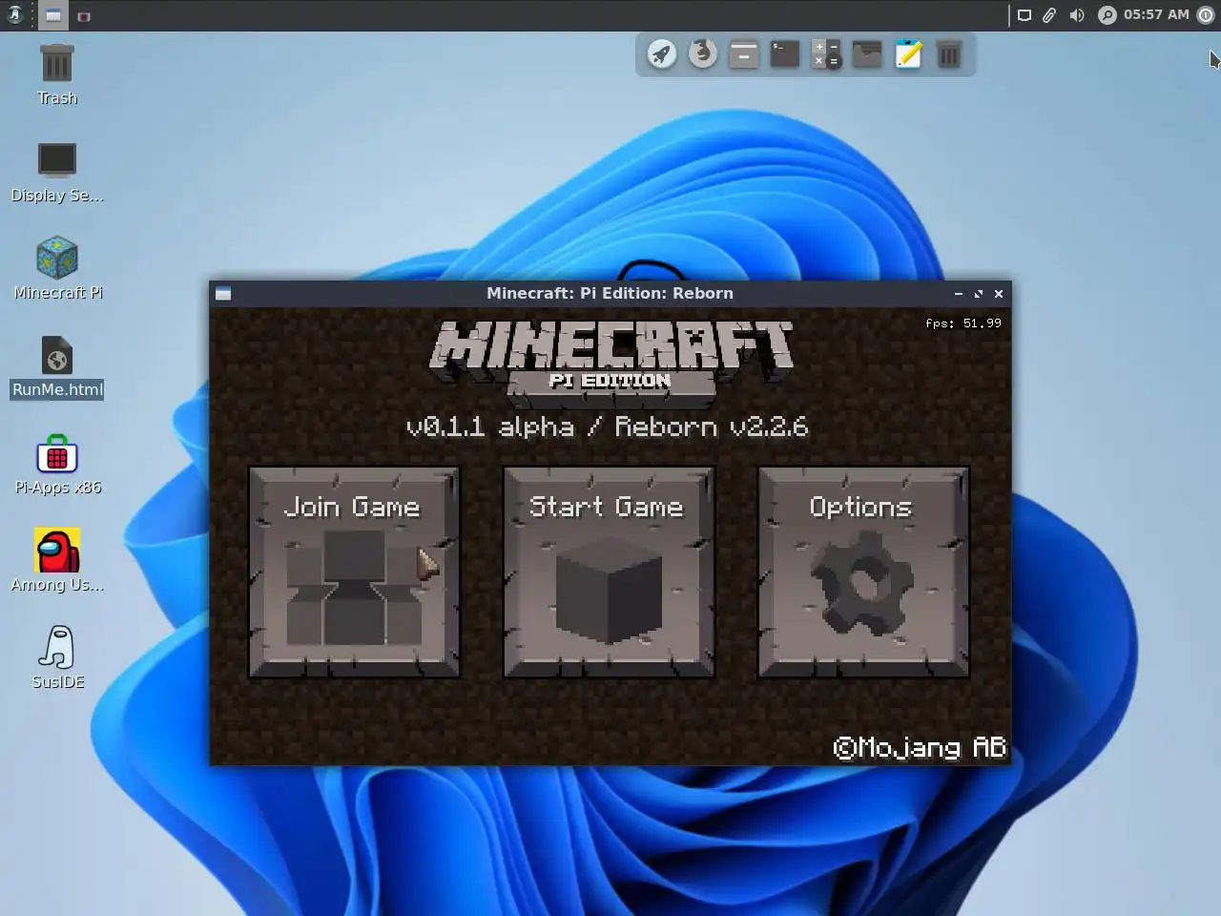Open the applications menu in top panel
Viewport: 1221px width, 916px height.
click(x=15, y=15)
